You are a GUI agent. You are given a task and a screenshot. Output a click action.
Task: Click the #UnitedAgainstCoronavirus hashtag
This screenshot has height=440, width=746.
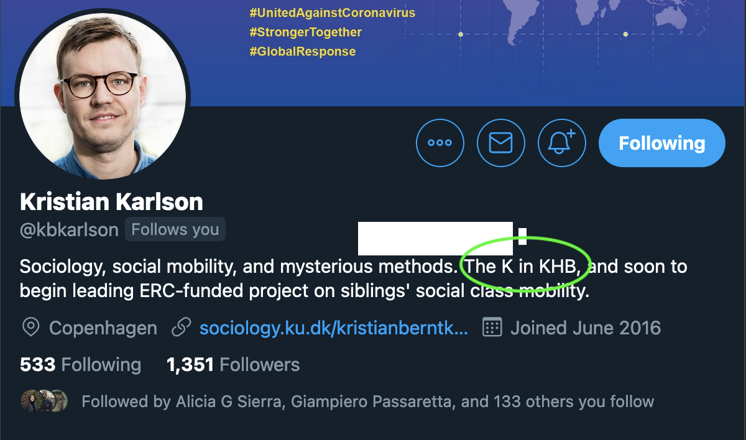(331, 12)
